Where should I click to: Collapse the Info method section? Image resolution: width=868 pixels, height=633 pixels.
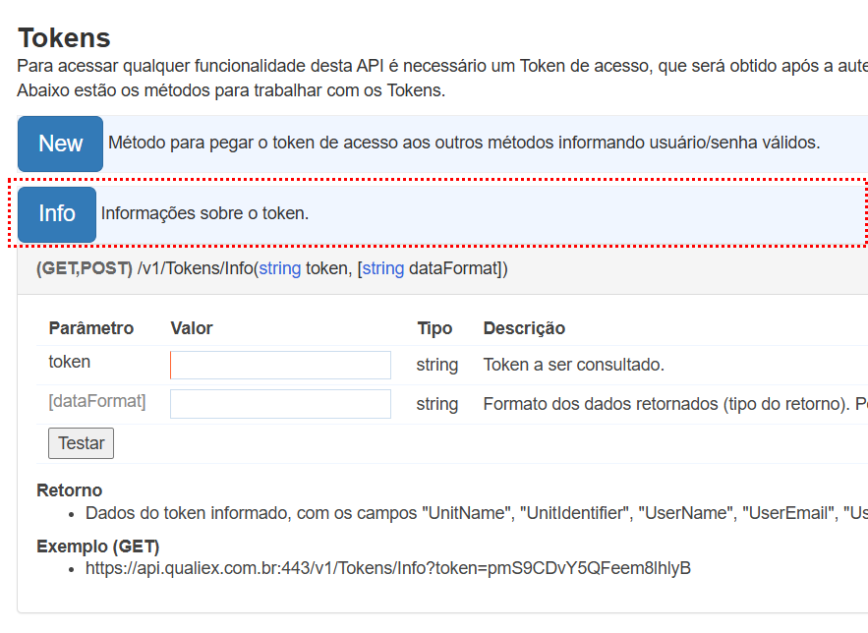coord(57,214)
